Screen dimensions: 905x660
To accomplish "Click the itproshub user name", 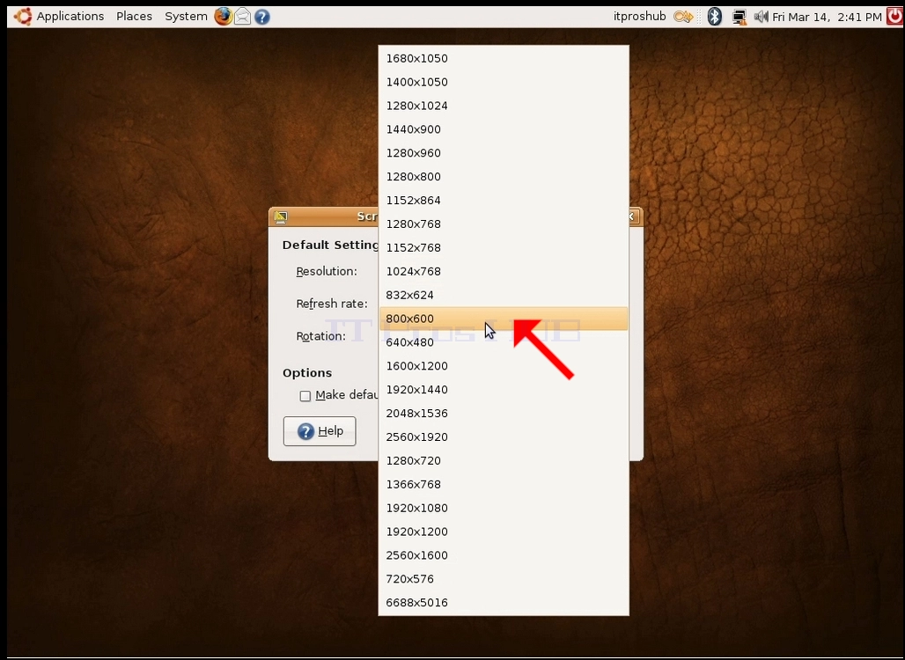I will (x=639, y=16).
